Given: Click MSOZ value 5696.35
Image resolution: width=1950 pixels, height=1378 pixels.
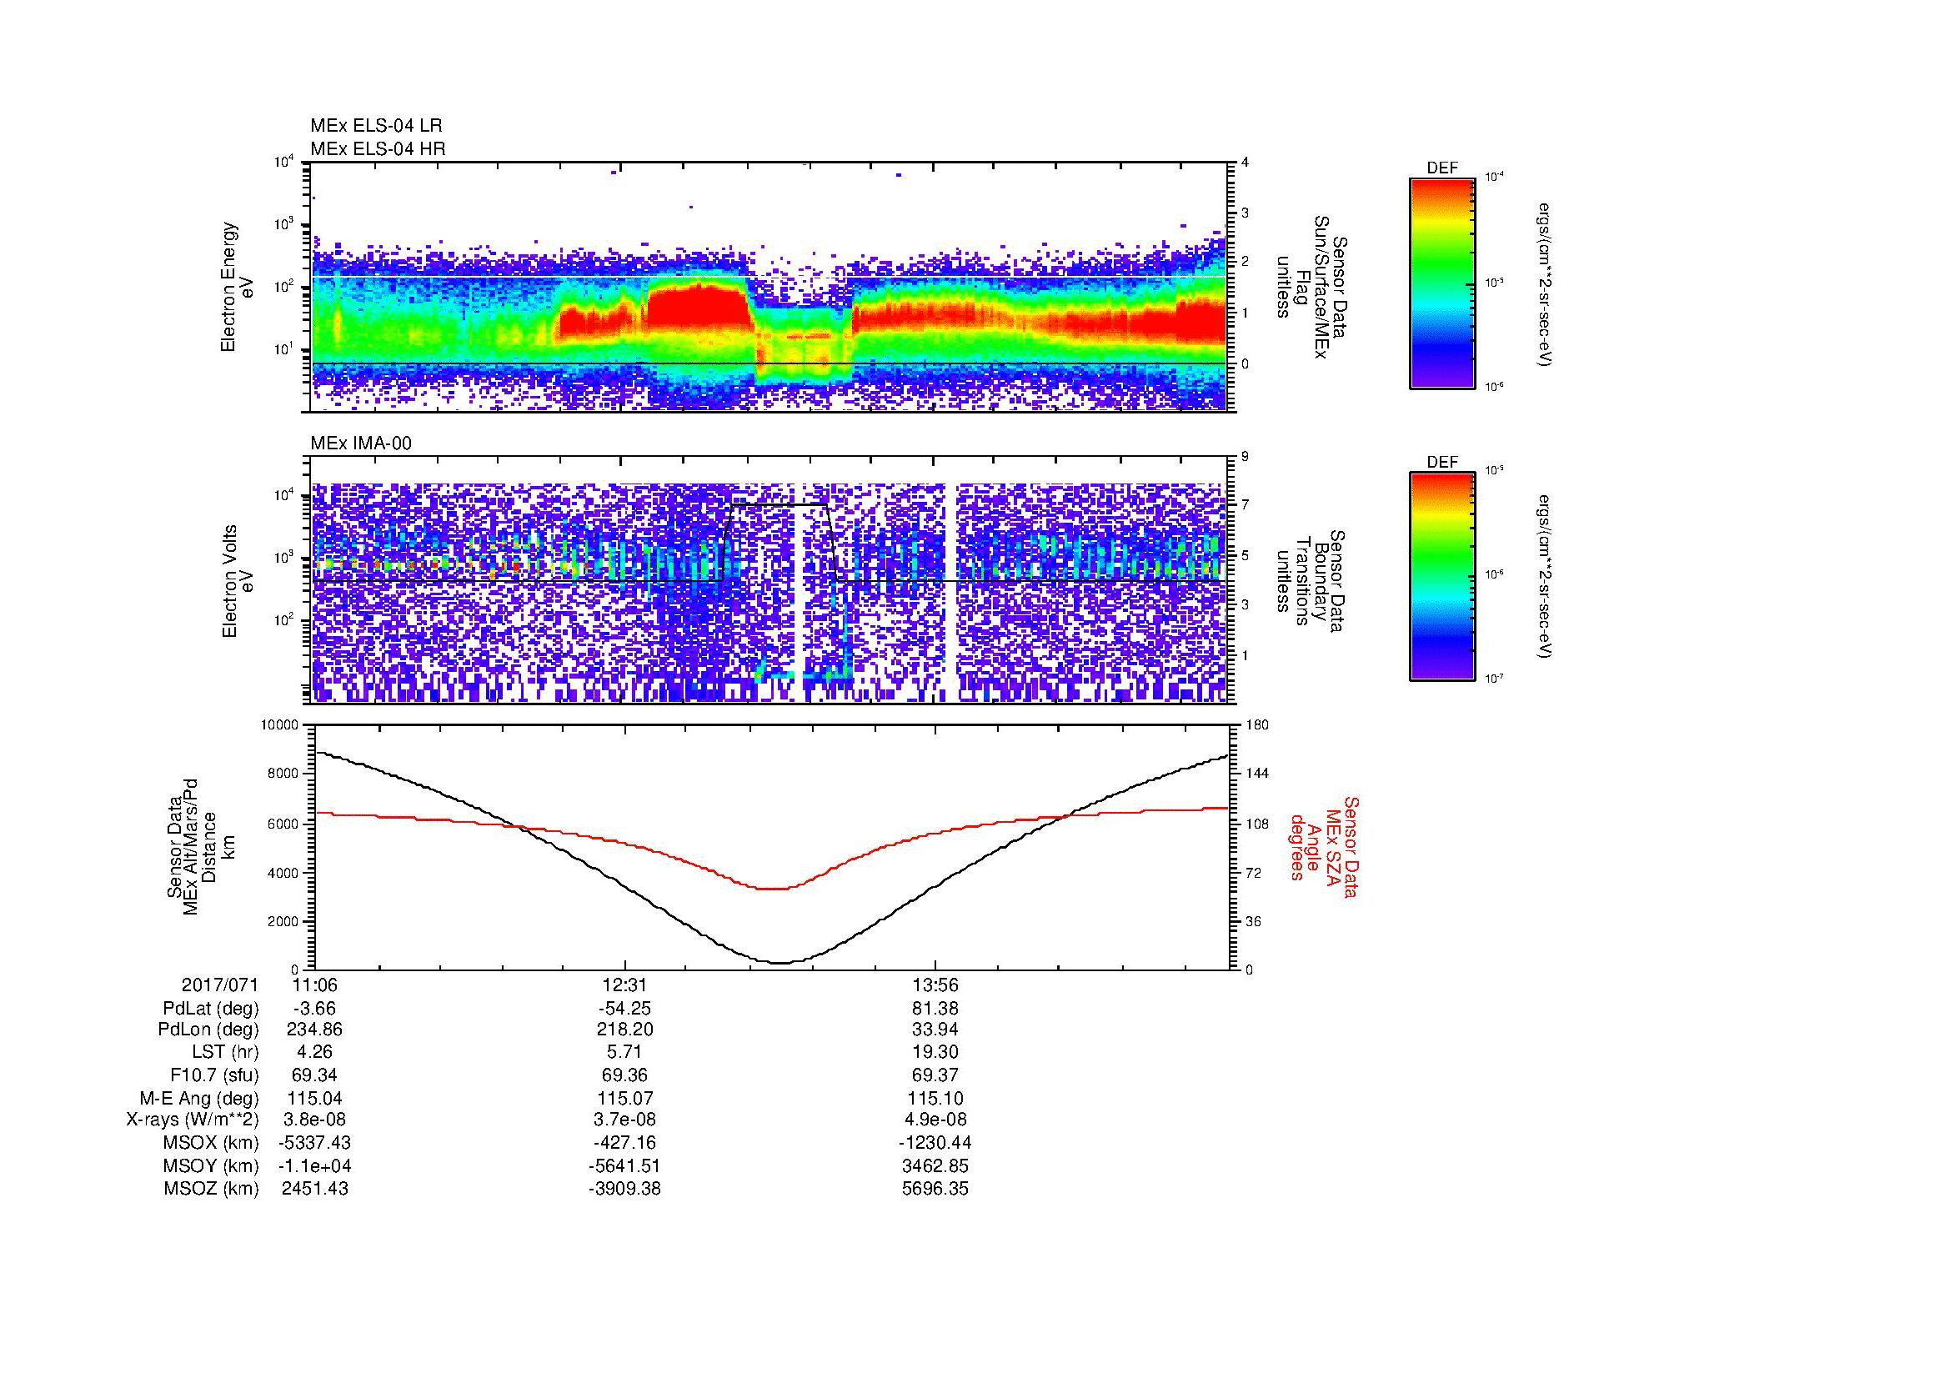Looking at the screenshot, I should click(x=935, y=1189).
